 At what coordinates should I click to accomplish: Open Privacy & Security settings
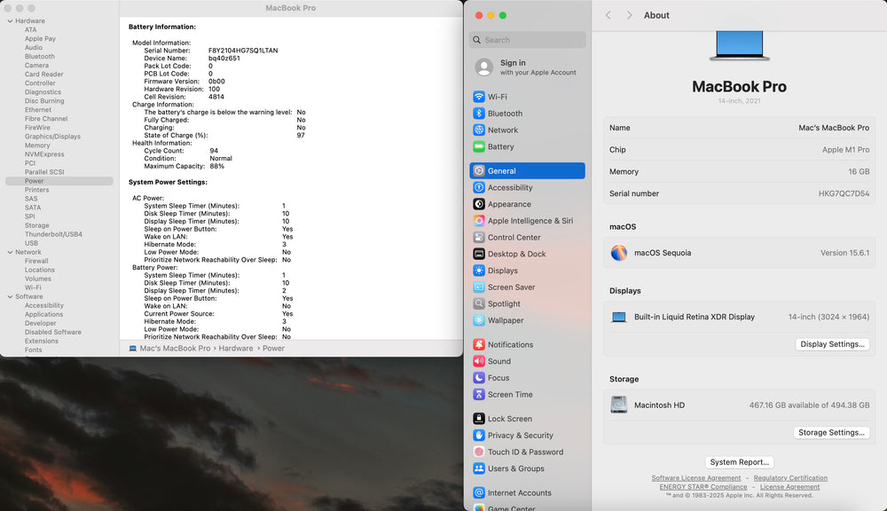(x=520, y=436)
